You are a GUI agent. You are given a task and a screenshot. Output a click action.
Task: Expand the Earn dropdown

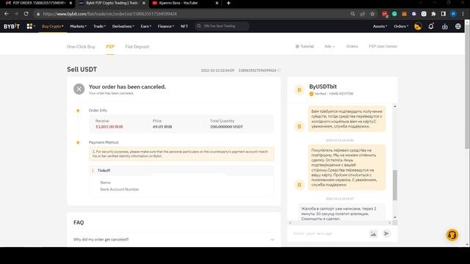[x=146, y=26]
